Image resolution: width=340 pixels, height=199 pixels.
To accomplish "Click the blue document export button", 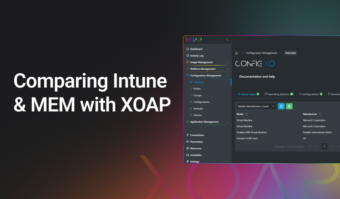I will [x=281, y=106].
